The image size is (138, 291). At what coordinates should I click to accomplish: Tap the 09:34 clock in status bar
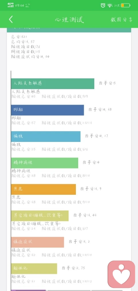point(20,5)
